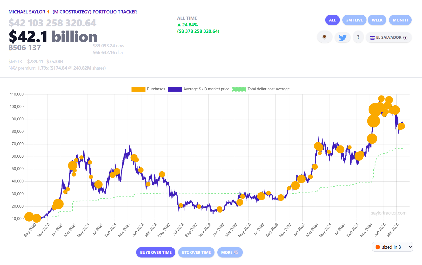Show the BTC OVER TIME chart
422x265 pixels.
tap(196, 252)
